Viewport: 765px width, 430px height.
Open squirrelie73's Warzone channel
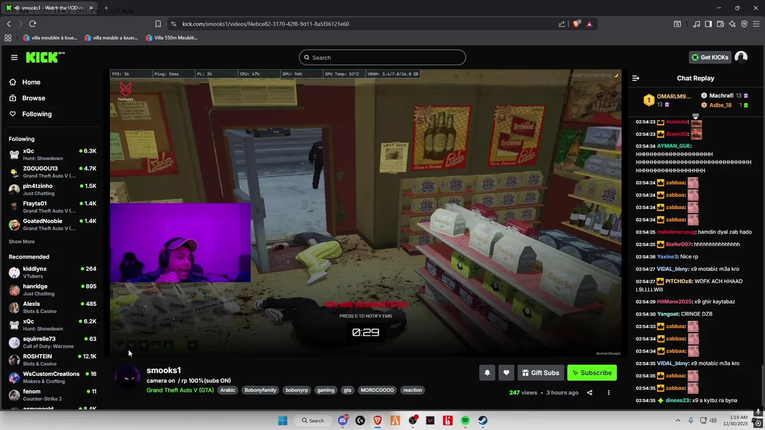(53, 342)
